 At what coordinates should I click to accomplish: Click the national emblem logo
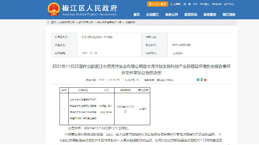(x=53, y=9)
